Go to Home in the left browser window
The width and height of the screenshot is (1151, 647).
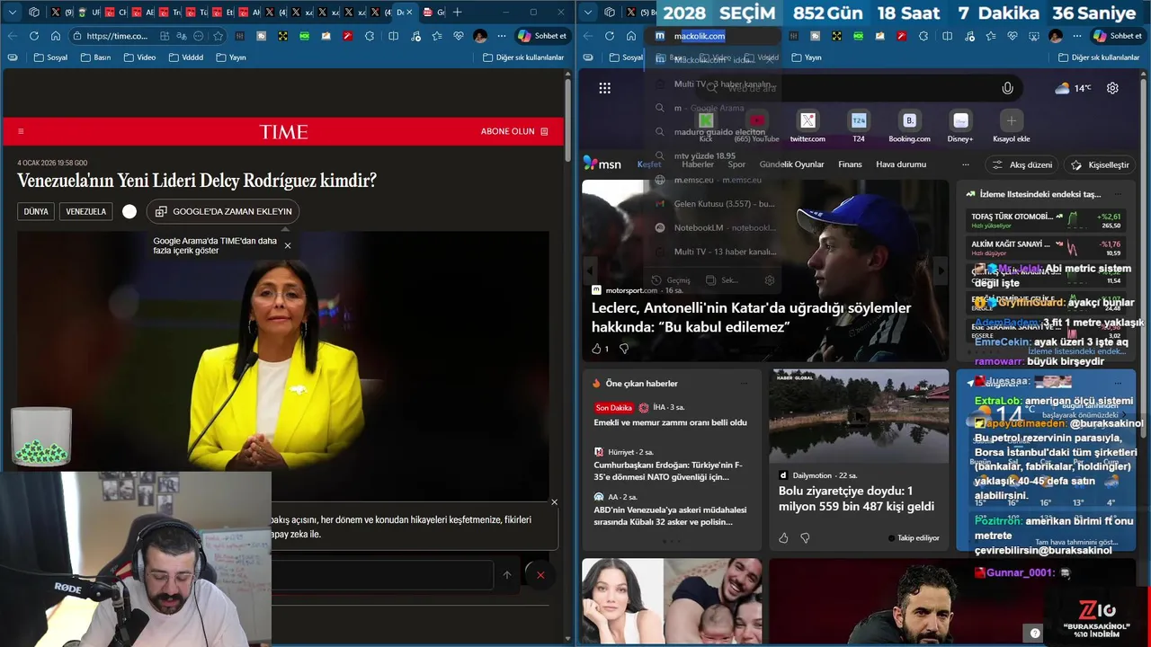tap(56, 36)
